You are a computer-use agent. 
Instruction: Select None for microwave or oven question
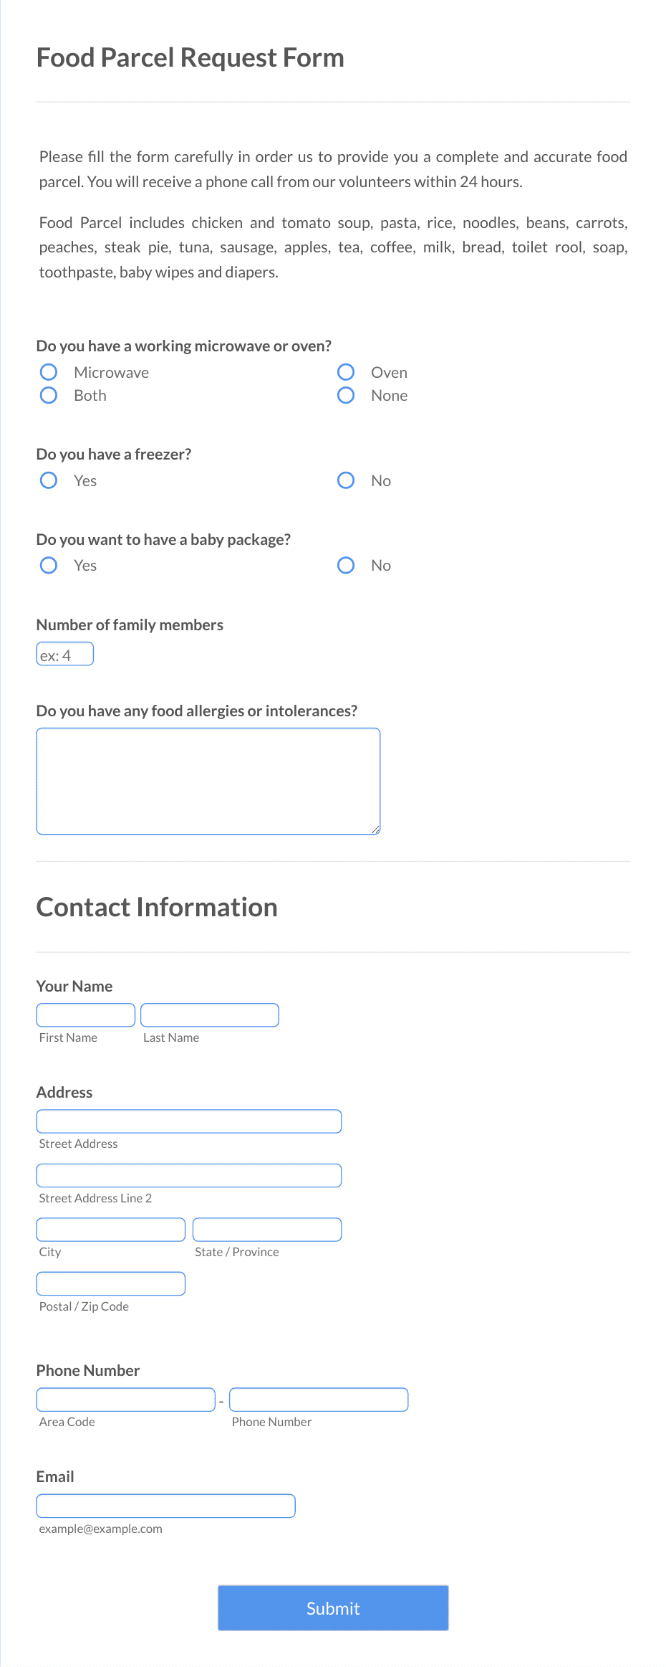pos(346,395)
